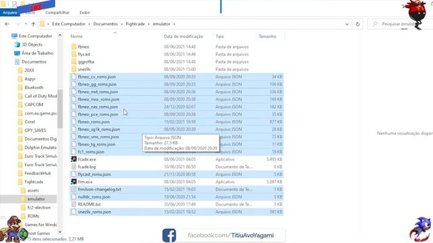
Task: Click the README.txt file icon
Action: (x=74, y=204)
